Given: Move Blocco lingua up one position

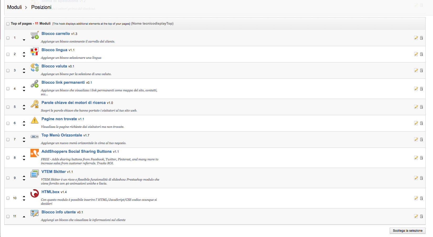Looking at the screenshot, I should pos(24,52).
